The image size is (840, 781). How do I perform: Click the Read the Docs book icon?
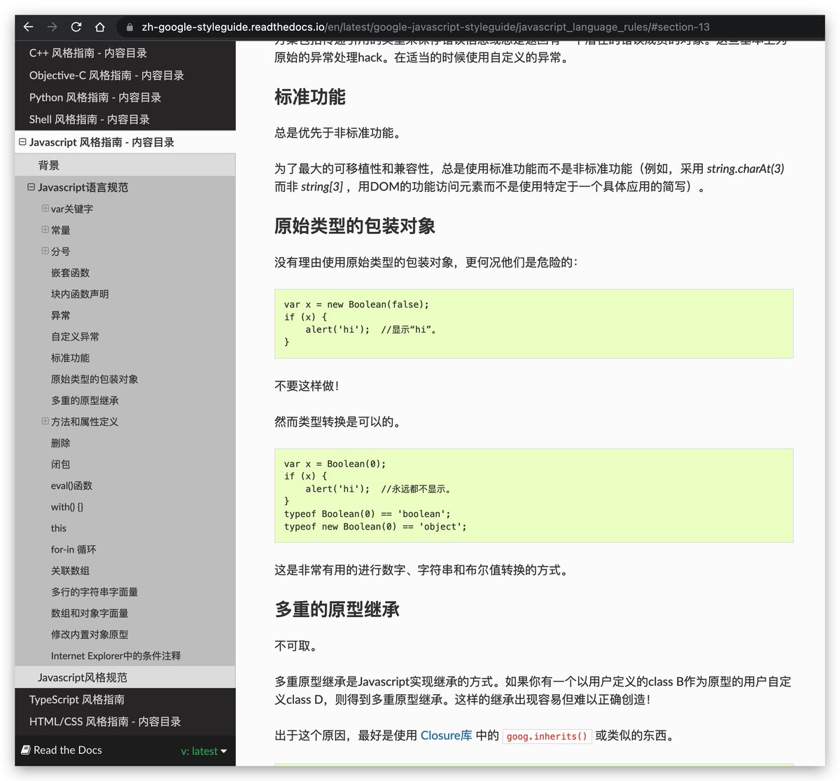click(x=27, y=750)
